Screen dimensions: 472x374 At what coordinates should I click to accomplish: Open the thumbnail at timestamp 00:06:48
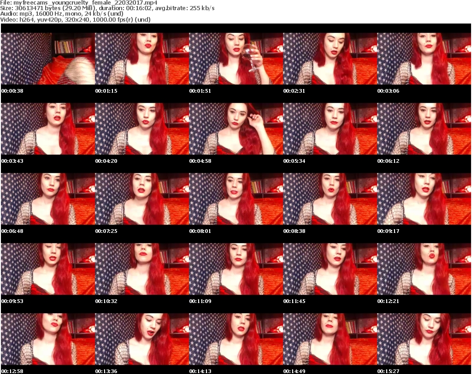point(48,199)
